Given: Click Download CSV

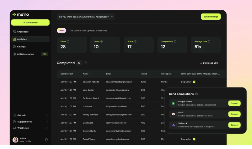Looking at the screenshot, I should (209, 63).
